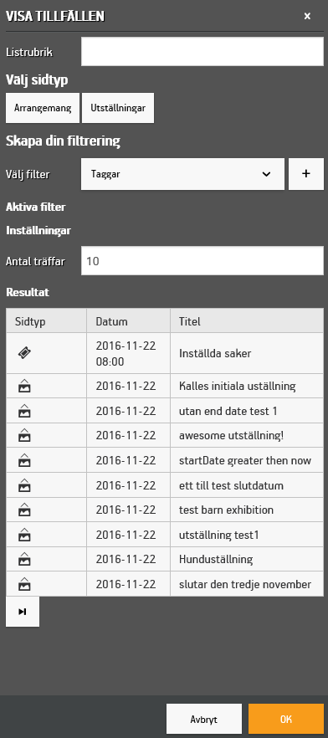
Task: Add the selected filter with plus button
Action: click(x=306, y=174)
